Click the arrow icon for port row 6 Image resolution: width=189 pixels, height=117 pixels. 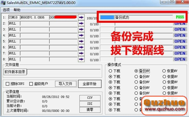pos(81,47)
